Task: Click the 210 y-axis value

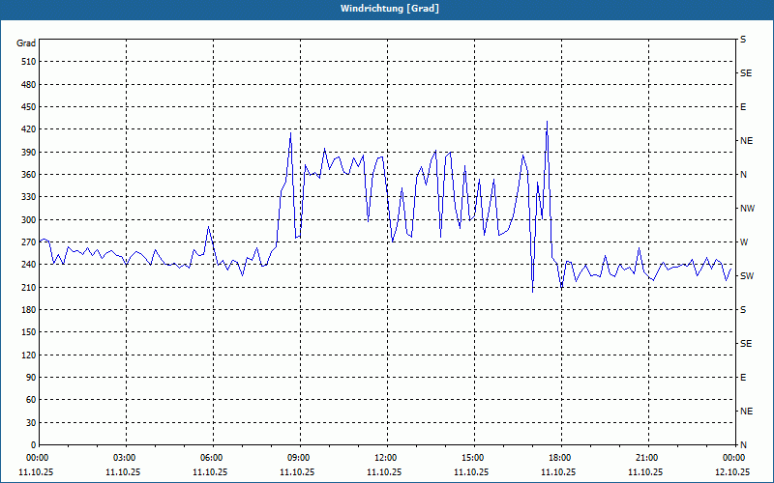Action: pyautogui.click(x=29, y=287)
